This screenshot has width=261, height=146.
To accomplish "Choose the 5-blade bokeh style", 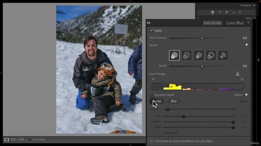I will (x=199, y=56).
